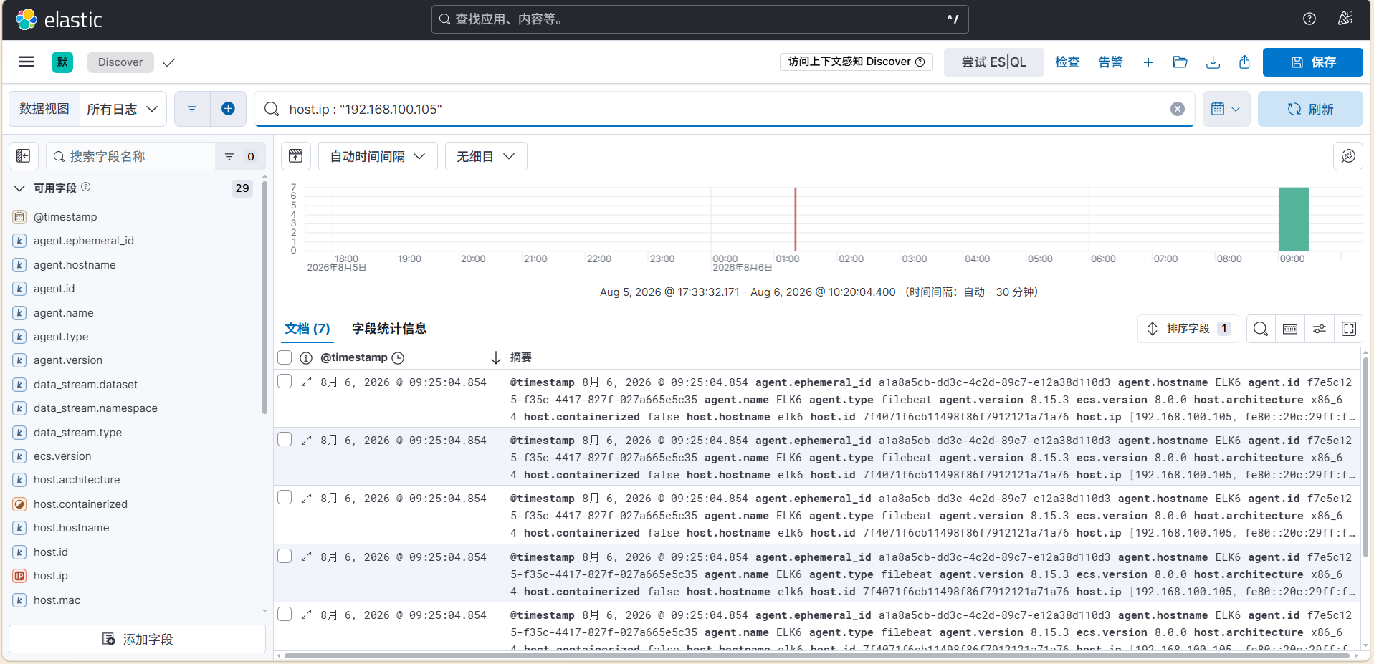1374x664 pixels.
Task: Toggle select-all header checkbox
Action: tap(285, 357)
